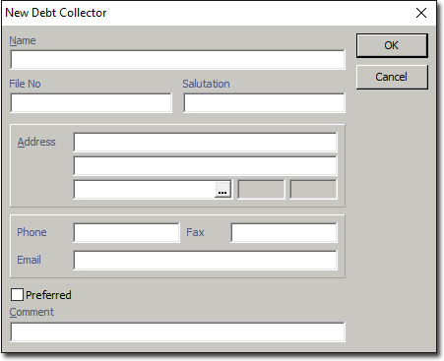
Task: Click the last greyed address box
Action: click(x=313, y=189)
